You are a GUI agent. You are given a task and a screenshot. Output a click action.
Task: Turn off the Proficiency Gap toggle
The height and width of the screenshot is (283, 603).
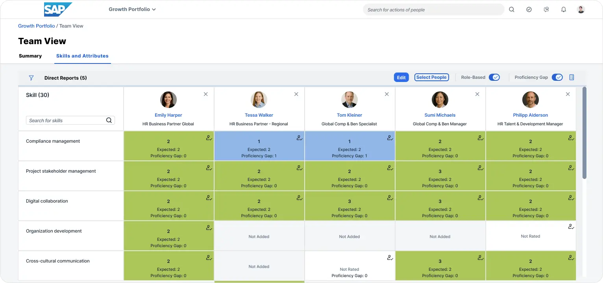tap(557, 77)
